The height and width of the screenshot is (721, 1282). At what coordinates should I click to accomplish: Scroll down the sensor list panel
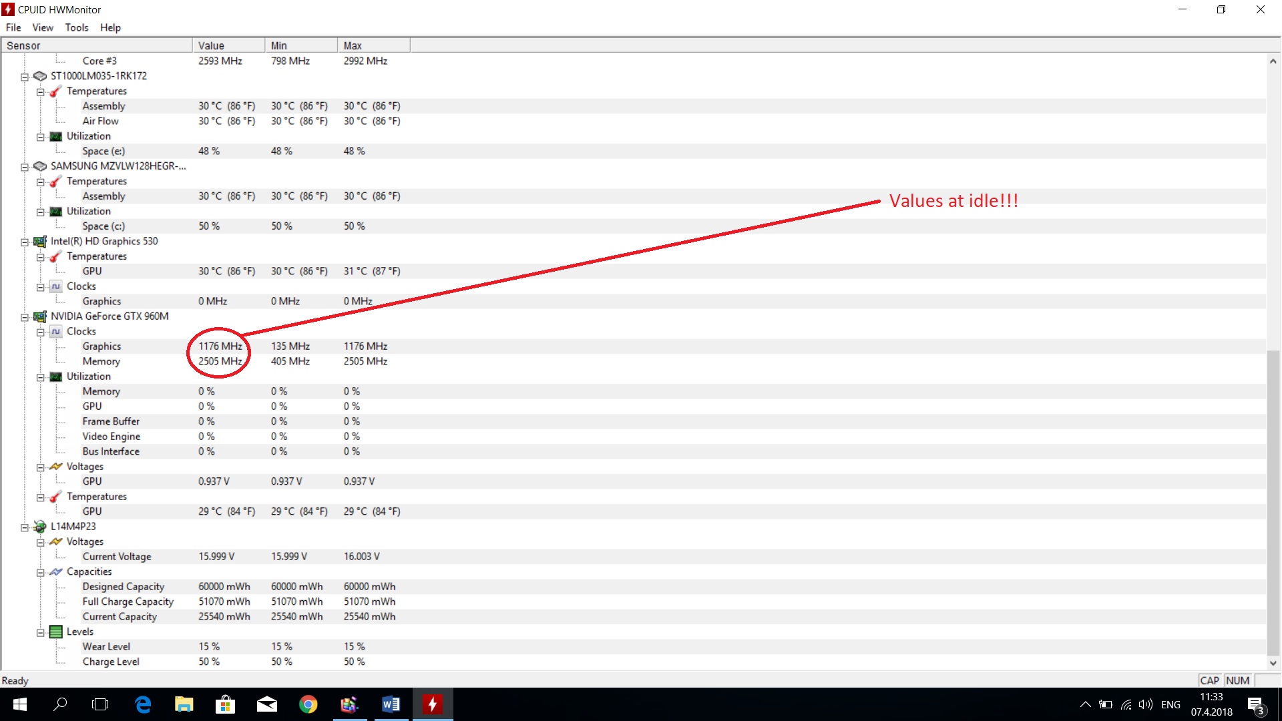(1272, 666)
